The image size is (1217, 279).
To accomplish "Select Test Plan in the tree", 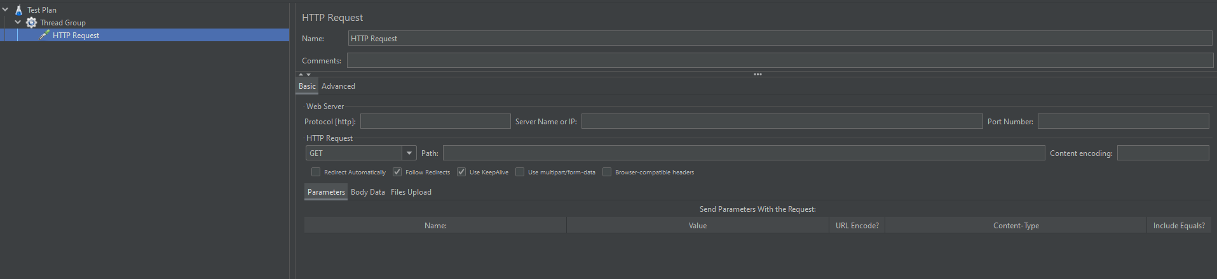I will [x=42, y=10].
